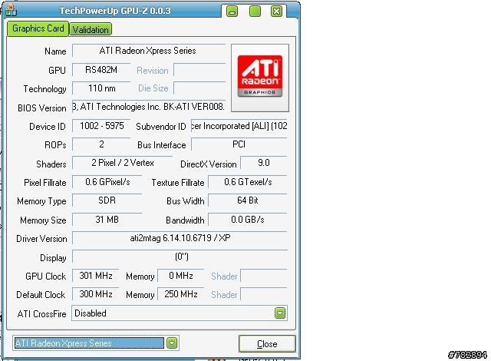The height and width of the screenshot is (361, 491).
Task: Click the Bandwidth value 0.0 GB/s
Action: [x=248, y=220]
